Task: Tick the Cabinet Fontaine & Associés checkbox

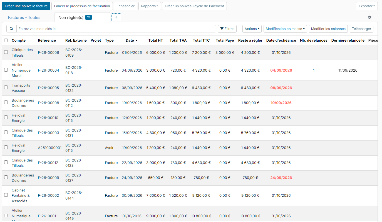Action: 6,195
